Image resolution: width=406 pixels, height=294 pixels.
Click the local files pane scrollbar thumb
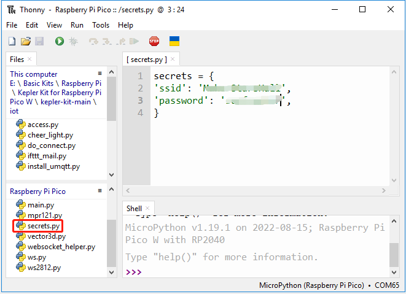[112, 99]
